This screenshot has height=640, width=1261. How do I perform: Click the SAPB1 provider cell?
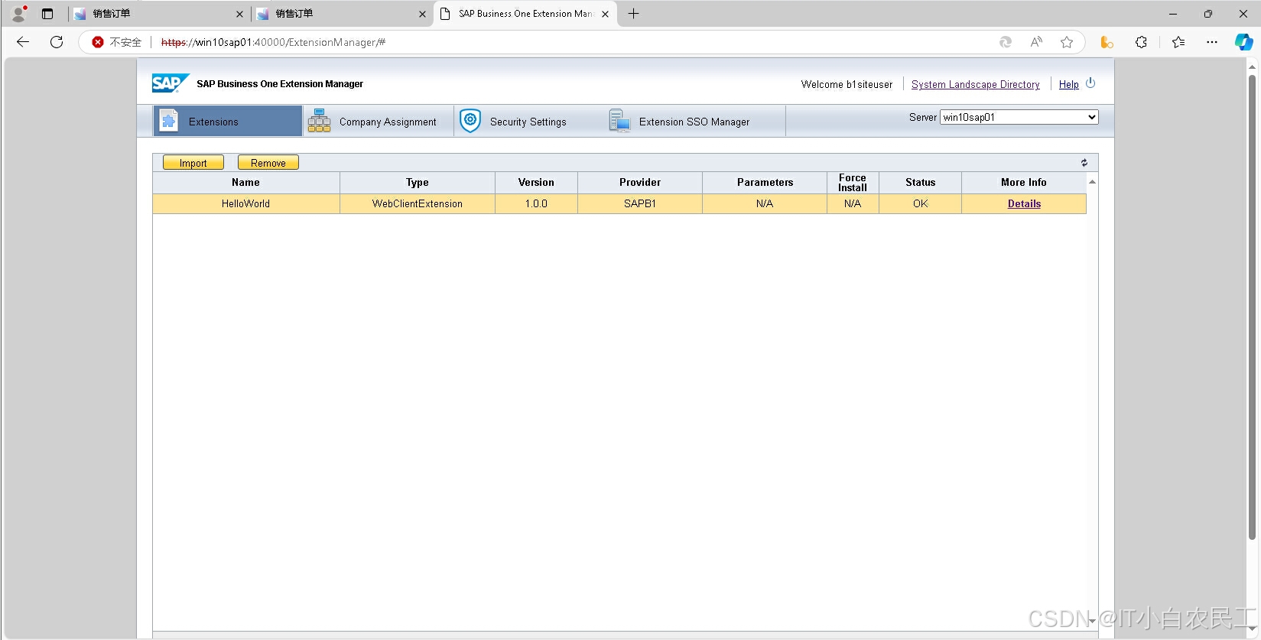(x=640, y=203)
